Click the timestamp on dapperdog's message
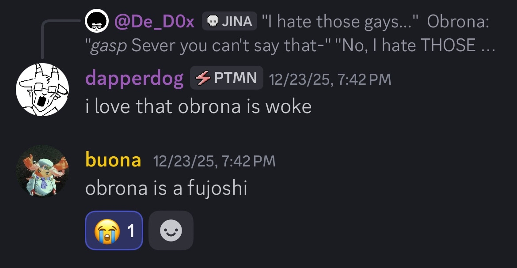This screenshot has height=268, width=517. [x=330, y=79]
